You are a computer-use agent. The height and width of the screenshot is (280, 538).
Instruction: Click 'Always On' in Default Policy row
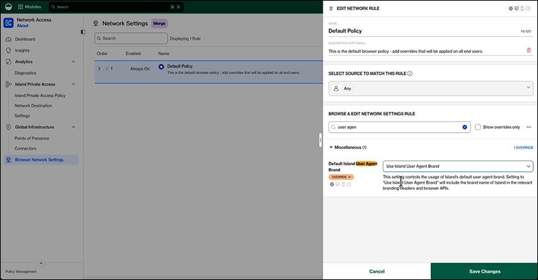tap(140, 68)
